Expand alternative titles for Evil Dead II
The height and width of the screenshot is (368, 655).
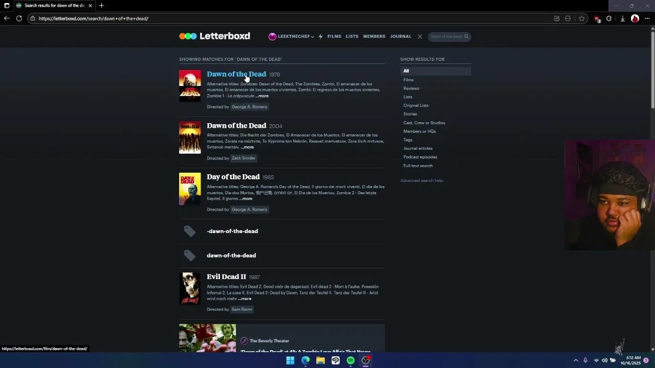coord(245,299)
